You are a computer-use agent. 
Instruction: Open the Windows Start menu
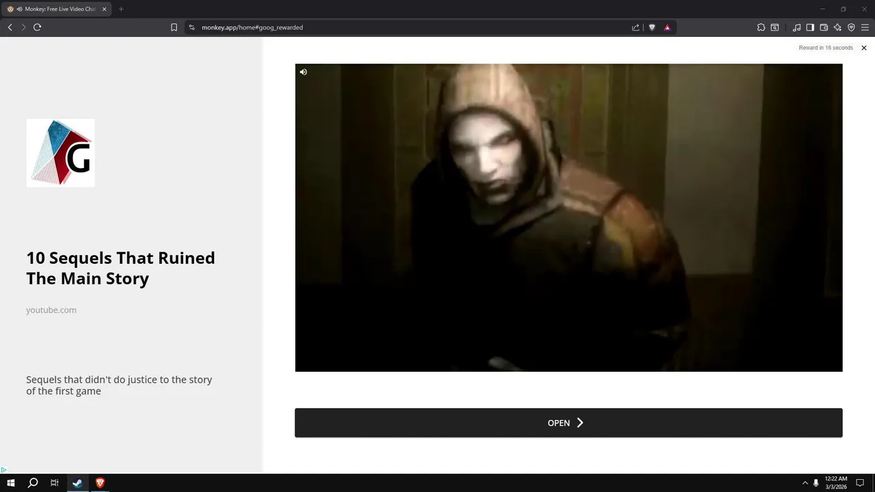point(11,483)
